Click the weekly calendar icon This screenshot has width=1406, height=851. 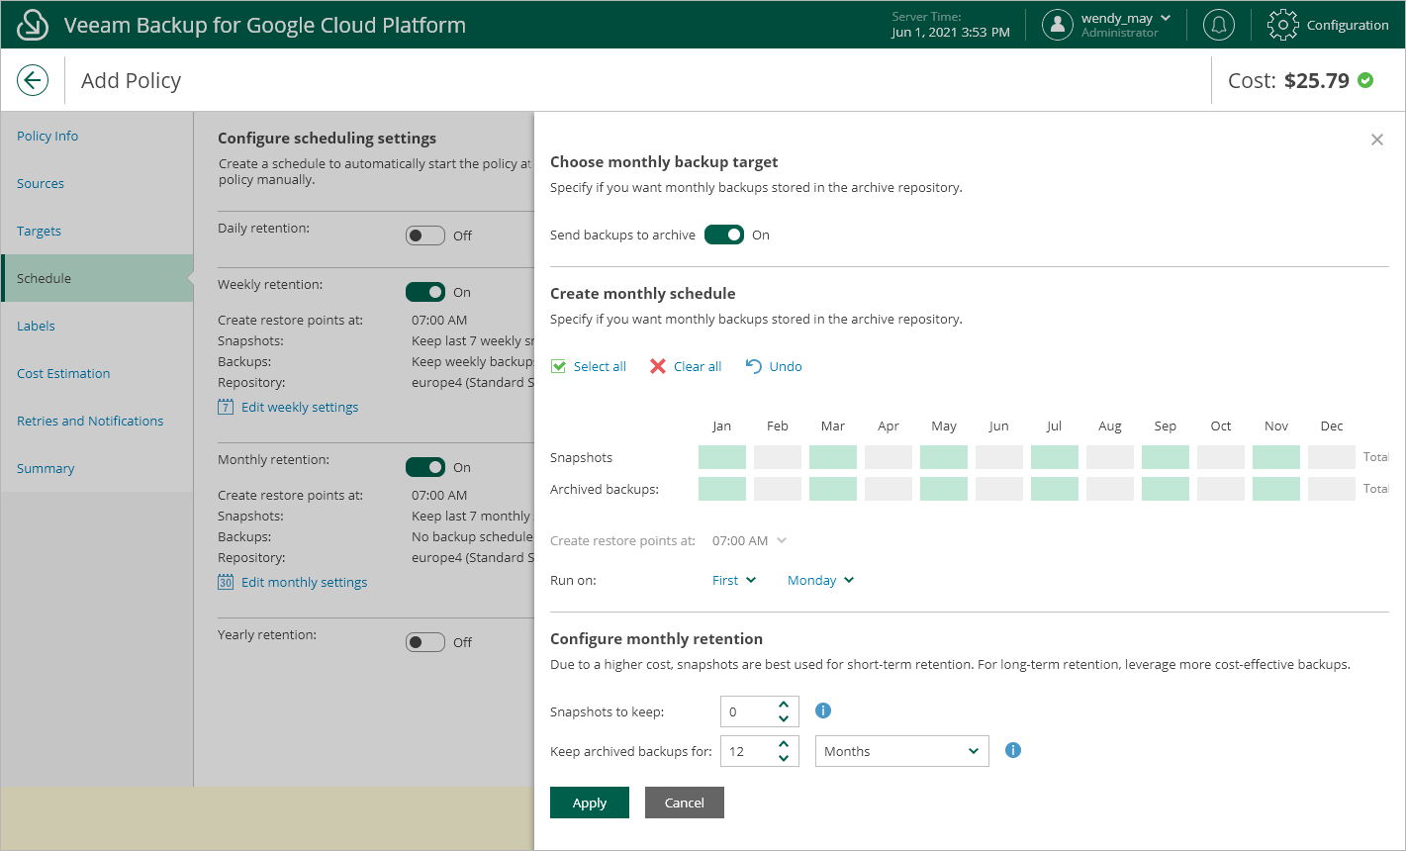tap(226, 407)
